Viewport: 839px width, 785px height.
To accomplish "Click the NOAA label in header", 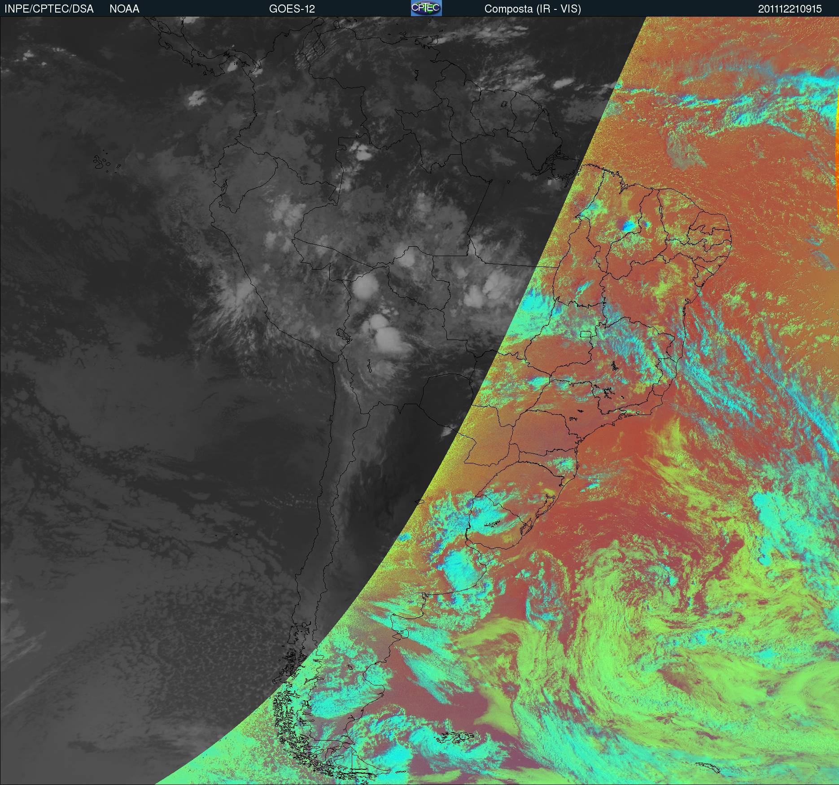I will tap(124, 9).
